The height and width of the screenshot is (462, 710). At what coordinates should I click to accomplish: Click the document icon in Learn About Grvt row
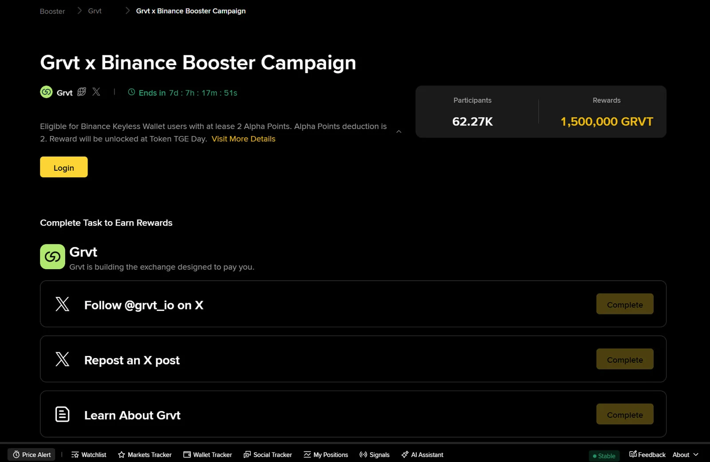62,414
